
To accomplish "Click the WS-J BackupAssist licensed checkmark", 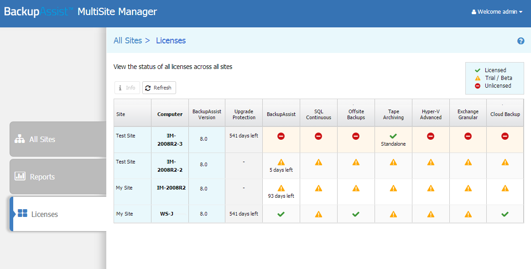I will coord(281,214).
